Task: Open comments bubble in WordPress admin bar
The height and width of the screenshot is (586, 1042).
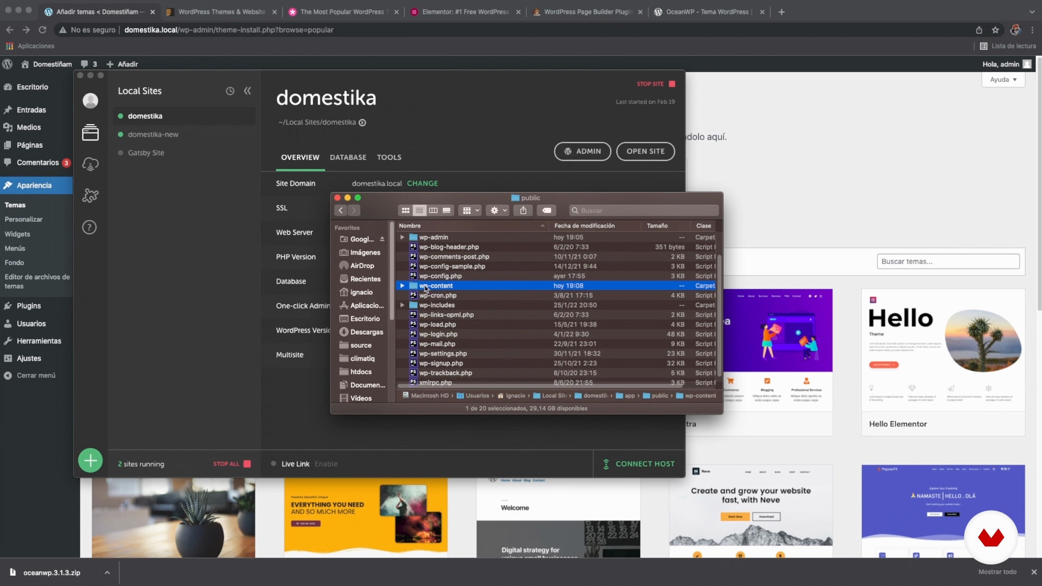Action: coord(89,64)
